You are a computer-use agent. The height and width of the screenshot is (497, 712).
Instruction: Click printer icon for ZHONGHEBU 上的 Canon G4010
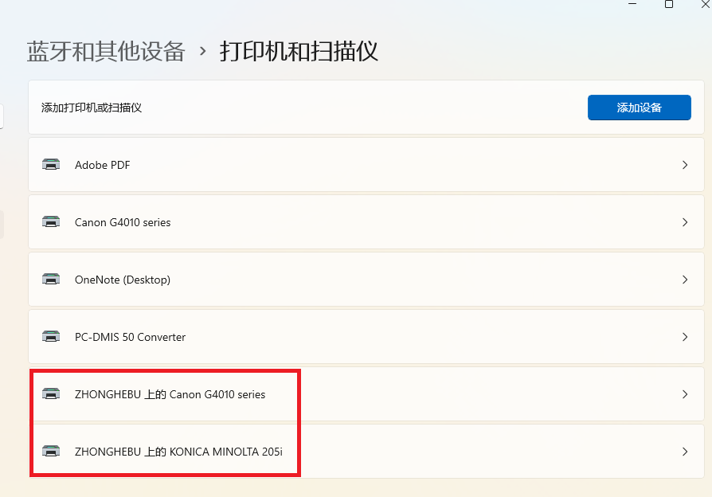[x=51, y=393]
